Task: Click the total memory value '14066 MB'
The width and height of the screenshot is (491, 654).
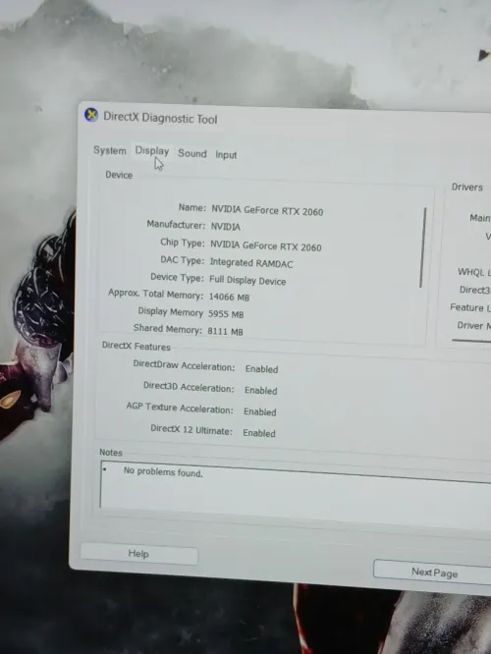Action: point(229,297)
